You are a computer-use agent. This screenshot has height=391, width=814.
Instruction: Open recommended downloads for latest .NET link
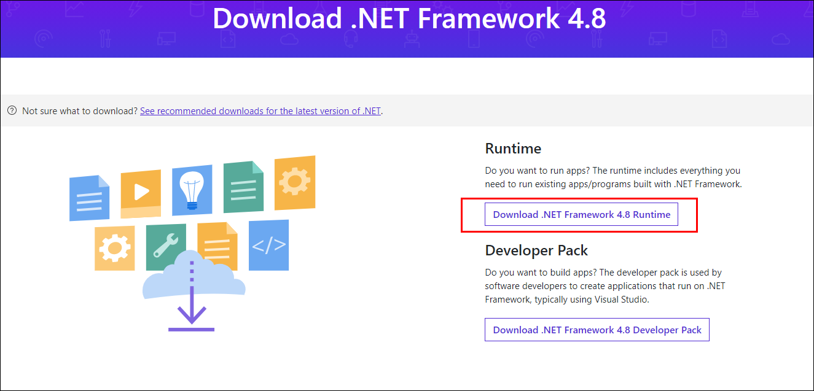click(x=261, y=111)
